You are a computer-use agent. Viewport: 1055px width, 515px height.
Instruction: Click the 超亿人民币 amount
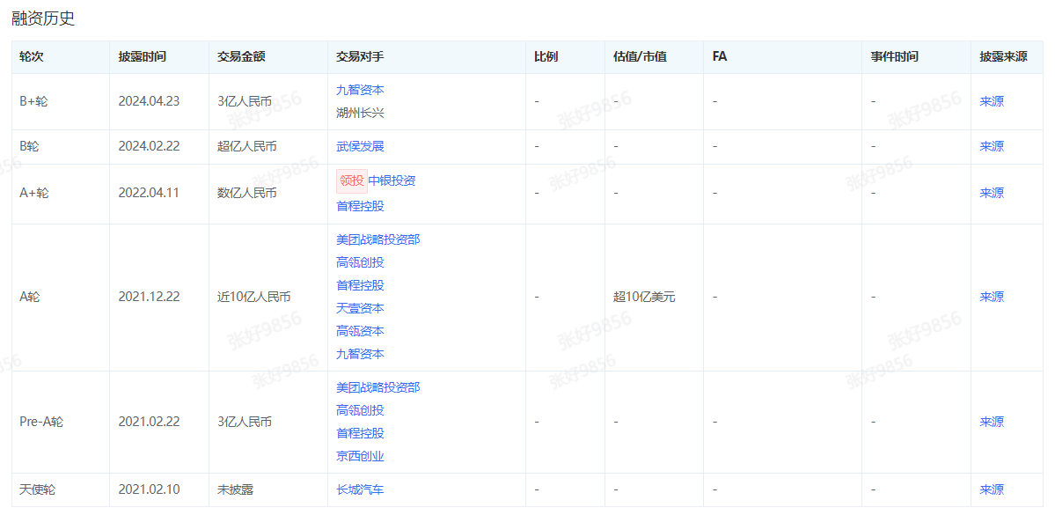[247, 146]
